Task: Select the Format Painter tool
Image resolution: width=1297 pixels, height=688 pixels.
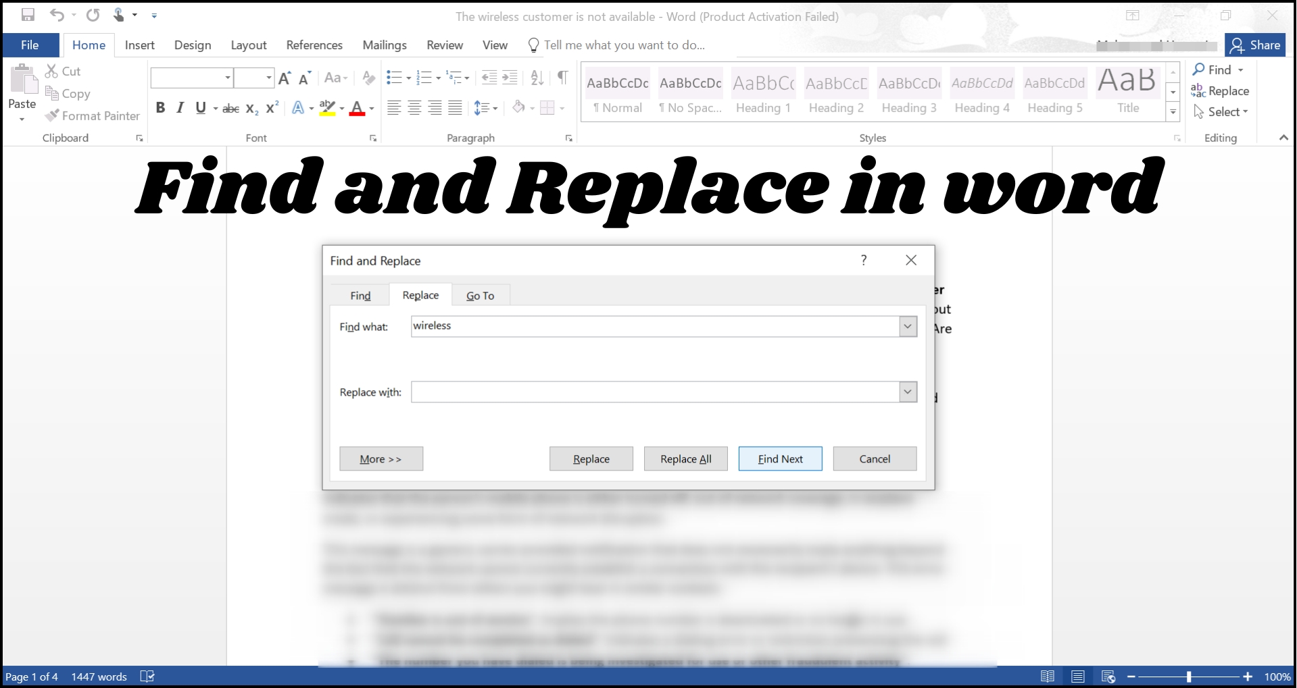Action: [x=93, y=115]
